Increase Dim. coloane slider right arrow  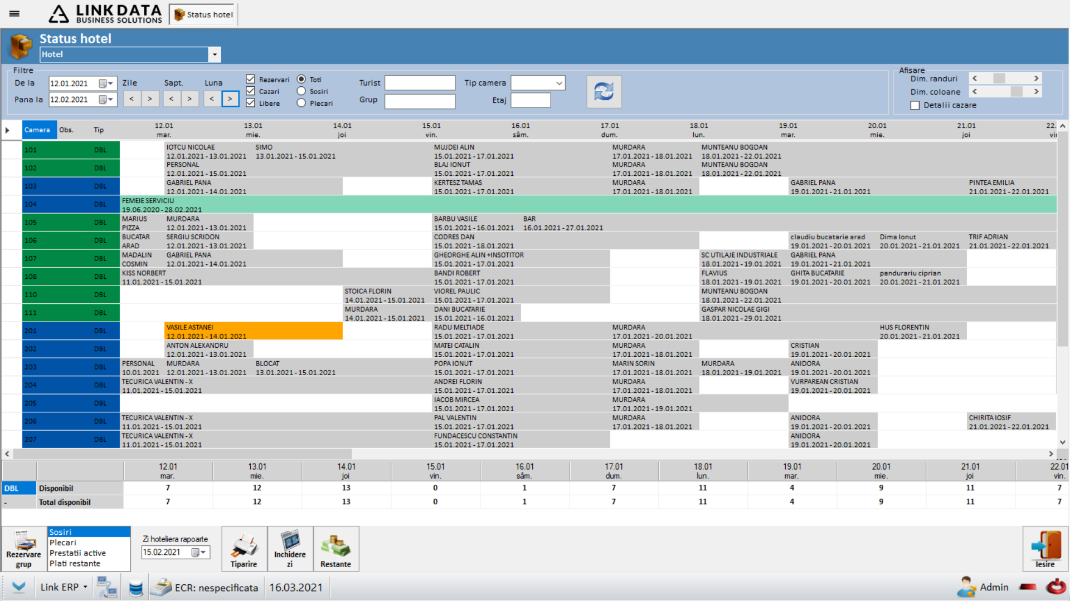pos(1036,91)
